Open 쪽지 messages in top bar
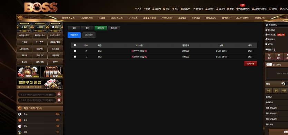This screenshot has width=288, height=135. [x=175, y=9]
